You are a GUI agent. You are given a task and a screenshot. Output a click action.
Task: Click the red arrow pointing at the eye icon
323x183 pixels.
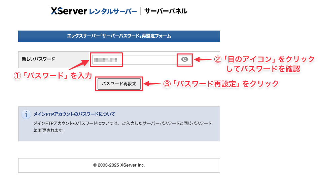[x=203, y=59]
